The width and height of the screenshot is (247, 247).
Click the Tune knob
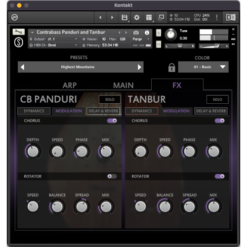pos(171,35)
